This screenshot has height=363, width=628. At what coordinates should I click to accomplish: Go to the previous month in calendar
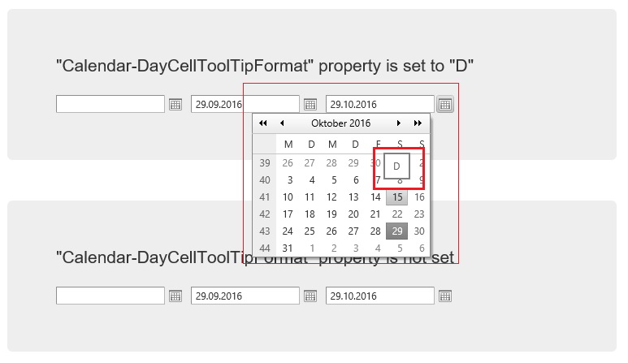click(x=282, y=123)
